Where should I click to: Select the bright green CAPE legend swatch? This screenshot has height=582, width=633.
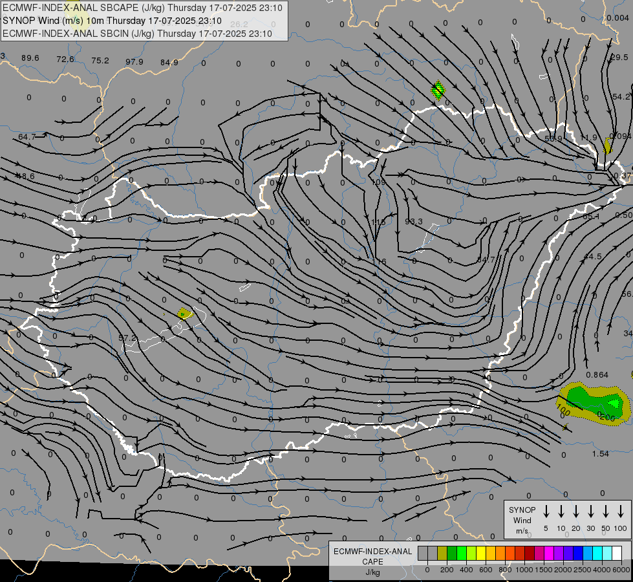pos(462,554)
